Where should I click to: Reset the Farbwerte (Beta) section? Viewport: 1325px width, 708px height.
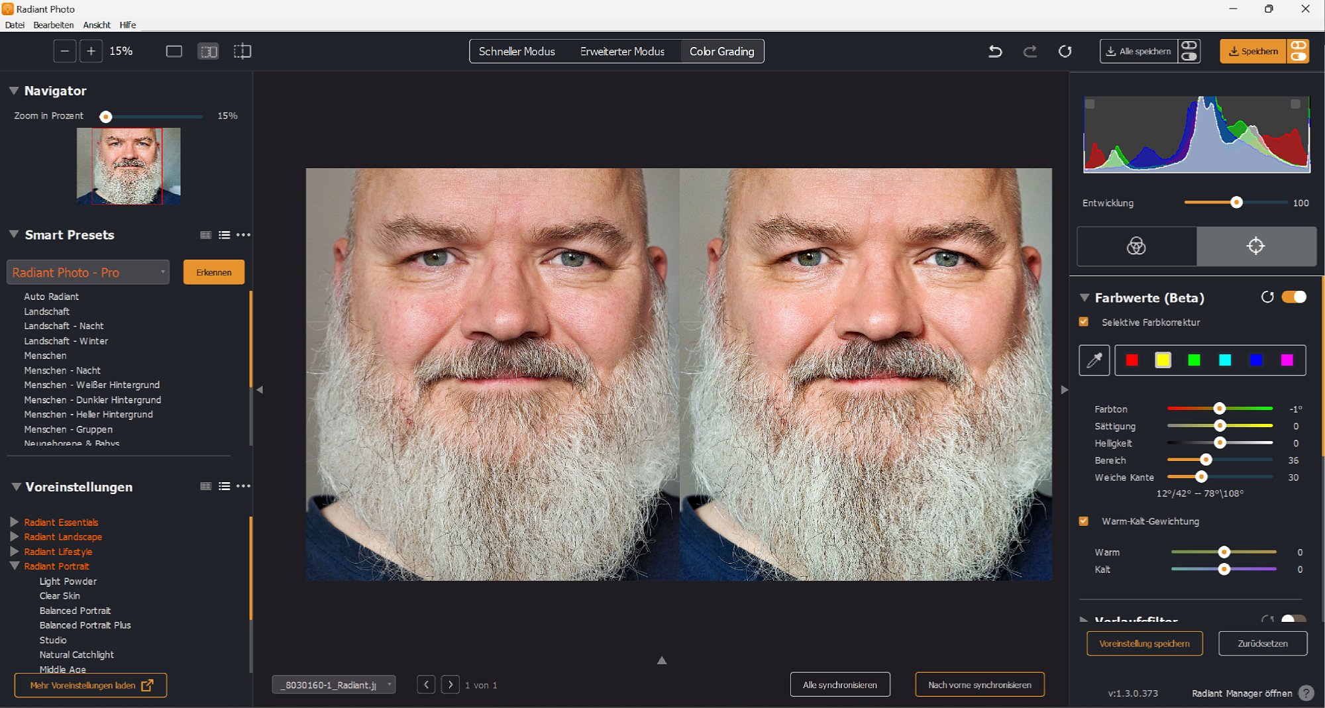point(1267,297)
